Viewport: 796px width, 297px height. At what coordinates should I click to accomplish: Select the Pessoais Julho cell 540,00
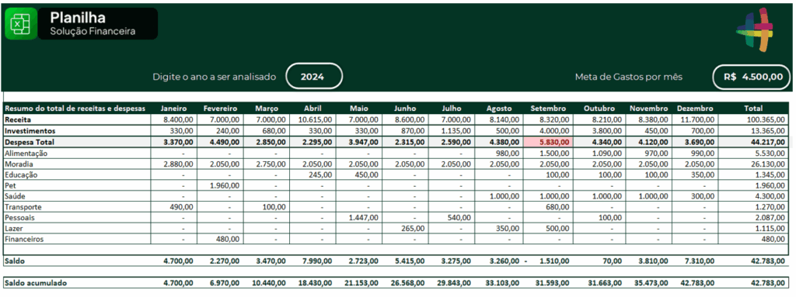(x=452, y=217)
